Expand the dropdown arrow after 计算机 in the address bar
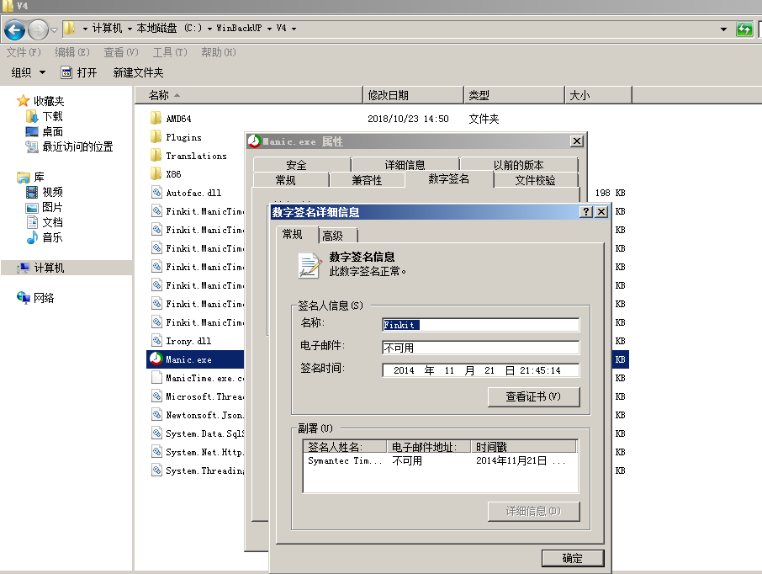 click(130, 29)
